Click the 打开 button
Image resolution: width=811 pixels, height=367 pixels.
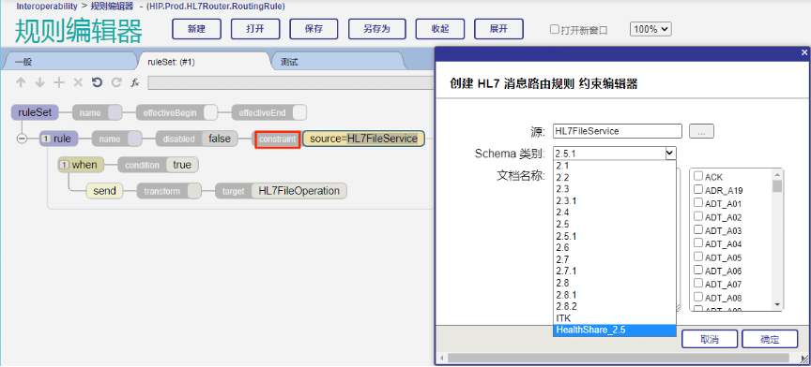click(x=255, y=29)
